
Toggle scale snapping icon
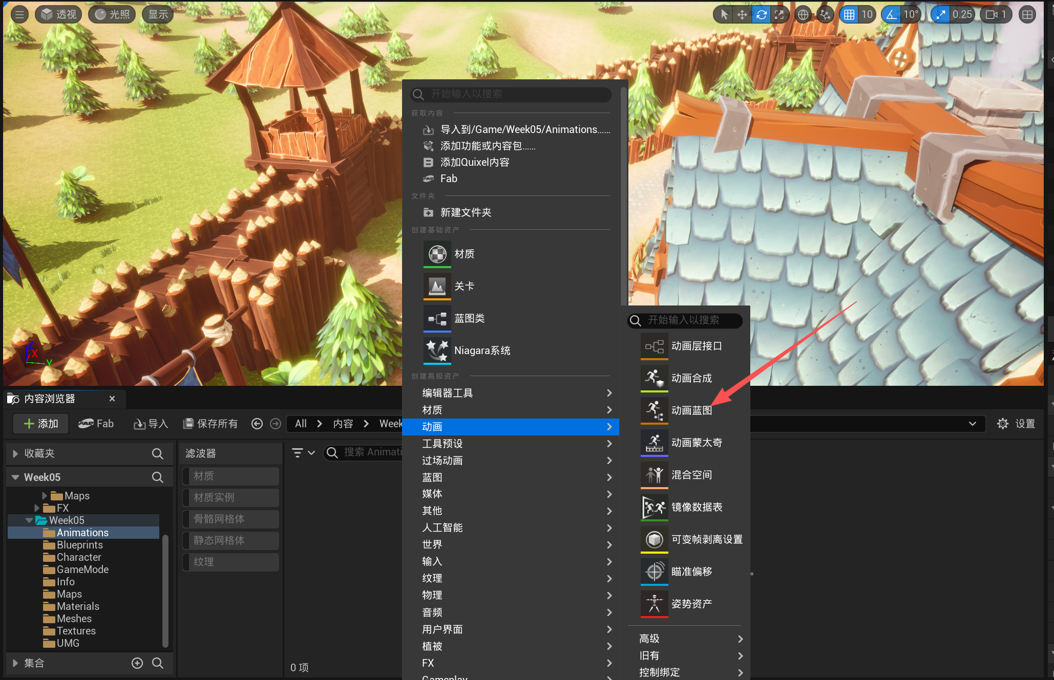click(x=941, y=14)
